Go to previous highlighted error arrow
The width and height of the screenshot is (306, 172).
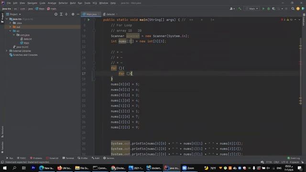(x=295, y=20)
